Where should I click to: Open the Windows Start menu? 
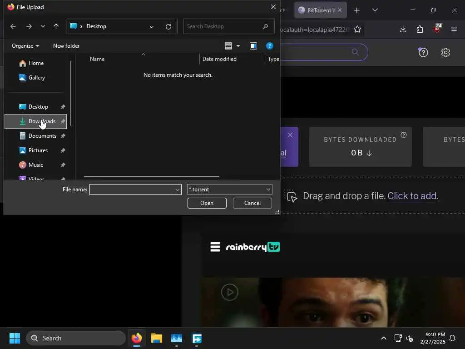[x=15, y=338]
